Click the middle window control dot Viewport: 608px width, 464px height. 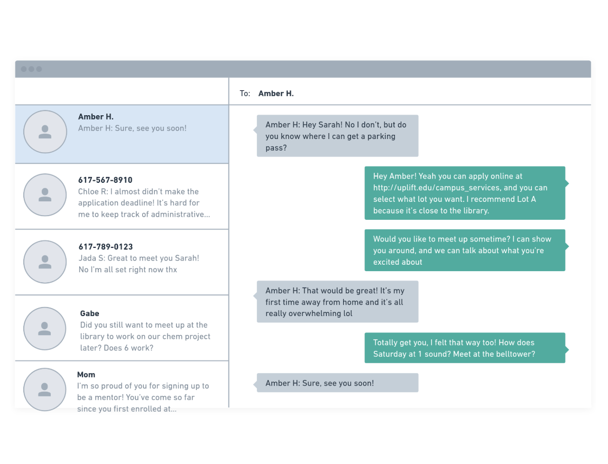pos(31,69)
